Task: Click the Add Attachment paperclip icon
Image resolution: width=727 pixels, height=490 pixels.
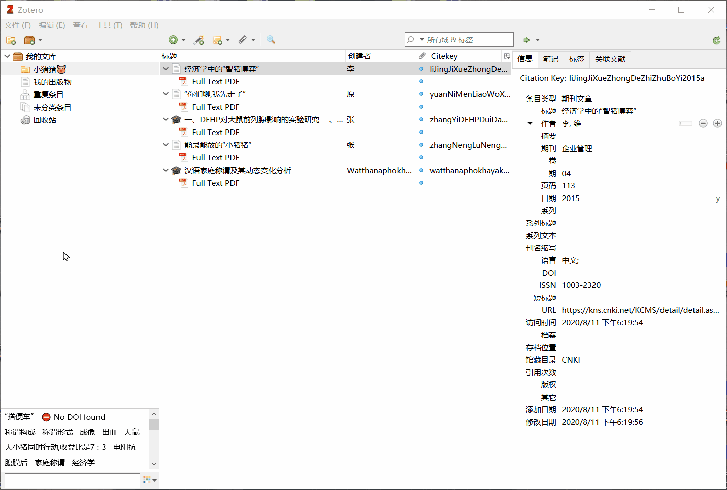Action: click(243, 40)
